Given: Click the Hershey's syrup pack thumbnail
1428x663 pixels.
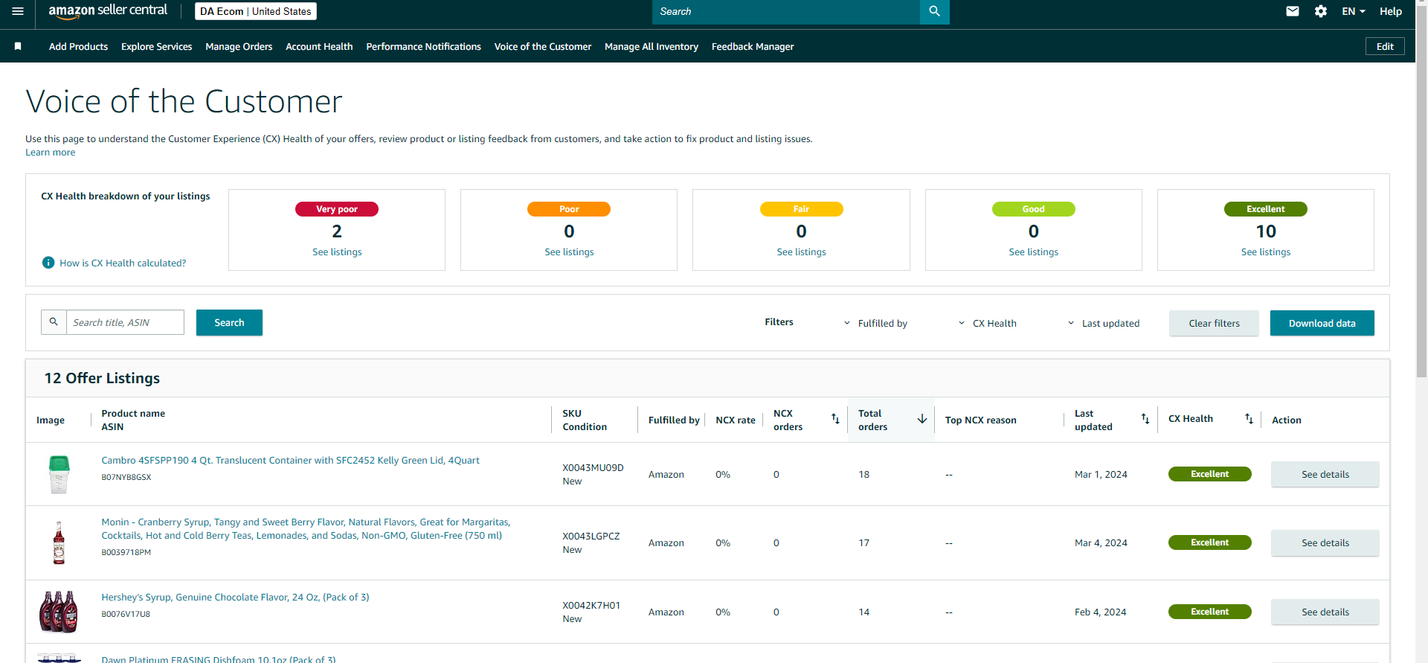Looking at the screenshot, I should pyautogui.click(x=59, y=612).
